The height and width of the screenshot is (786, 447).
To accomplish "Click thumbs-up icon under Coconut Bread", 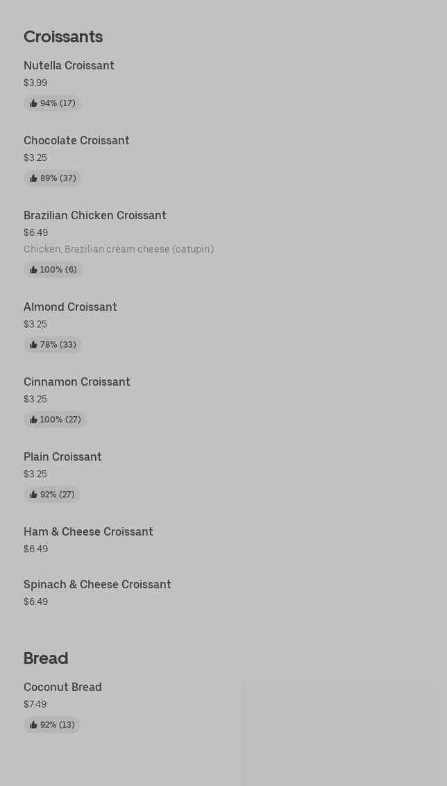I will click(33, 725).
